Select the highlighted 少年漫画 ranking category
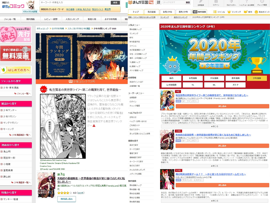 click(x=257, y=78)
